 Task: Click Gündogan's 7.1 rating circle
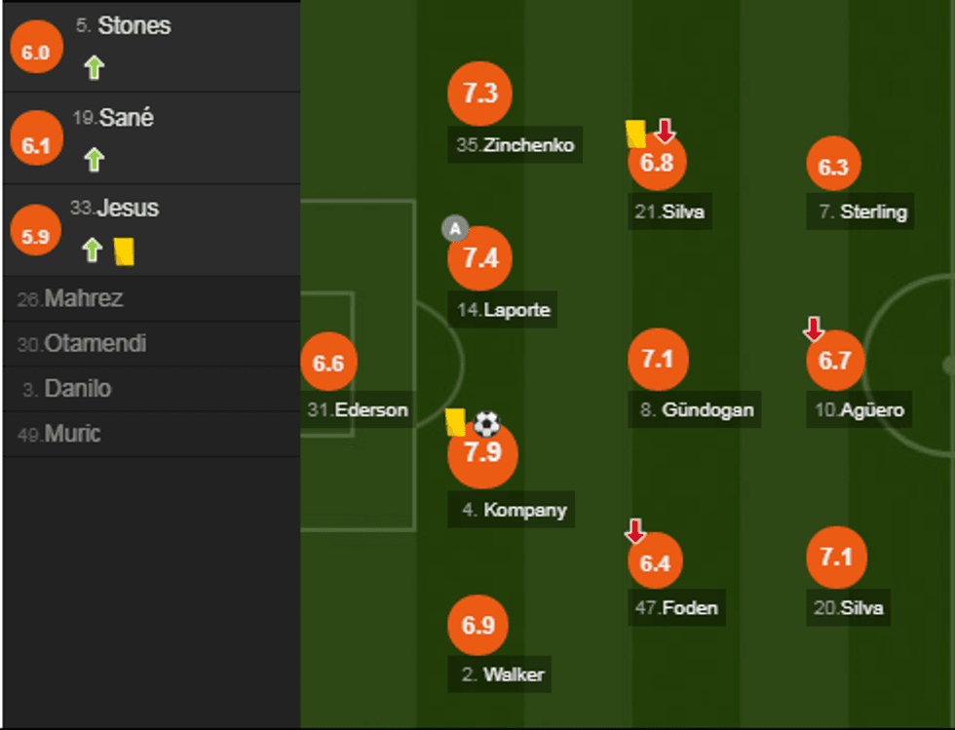(x=658, y=360)
